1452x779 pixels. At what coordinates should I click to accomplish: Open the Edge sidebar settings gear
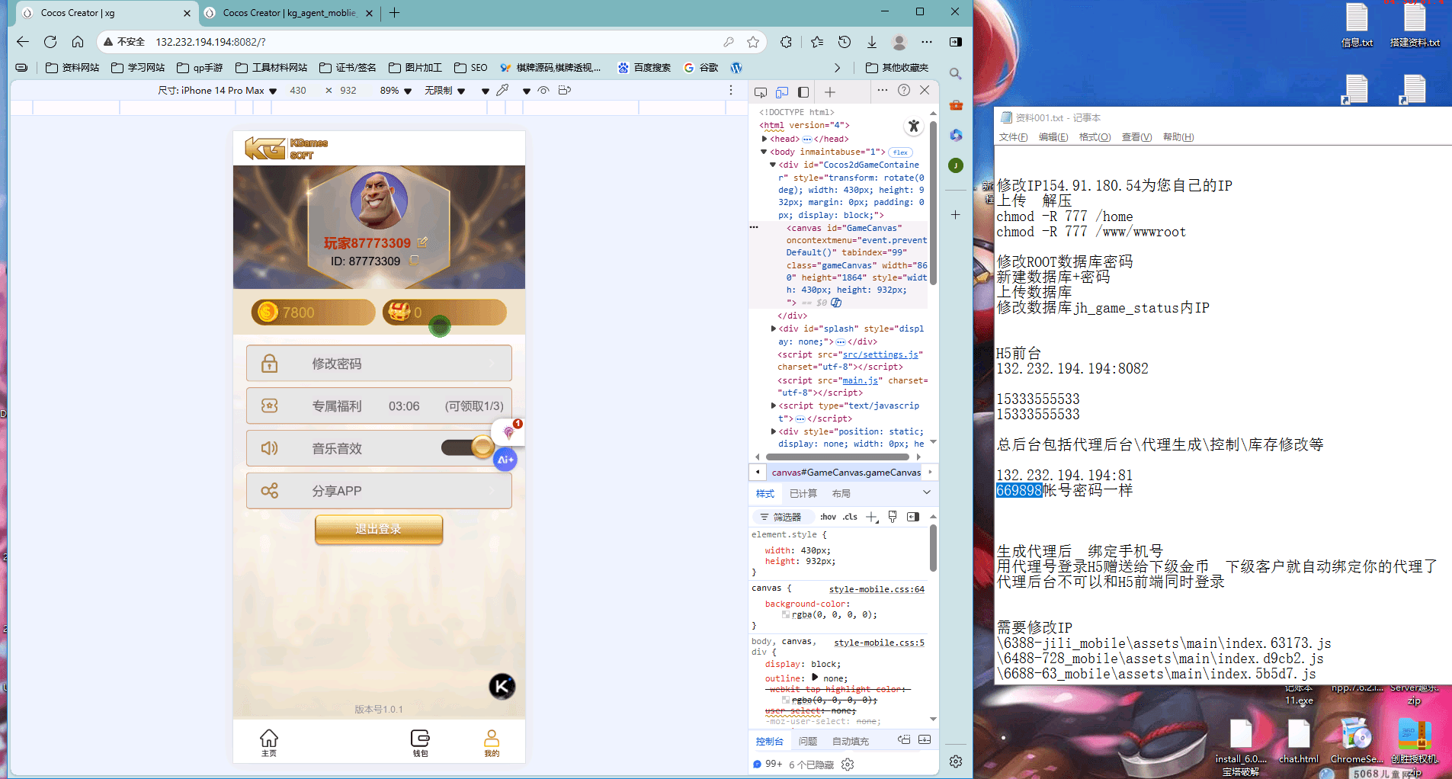click(x=956, y=761)
